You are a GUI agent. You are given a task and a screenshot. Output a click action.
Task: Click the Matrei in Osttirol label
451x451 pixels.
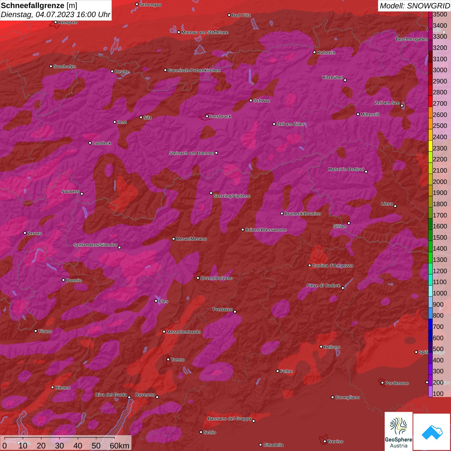click(346, 169)
